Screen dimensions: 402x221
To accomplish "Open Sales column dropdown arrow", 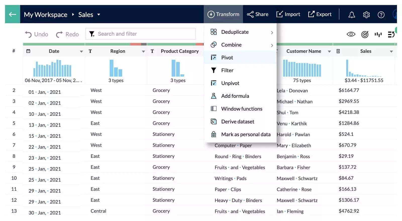I will pos(391,52).
